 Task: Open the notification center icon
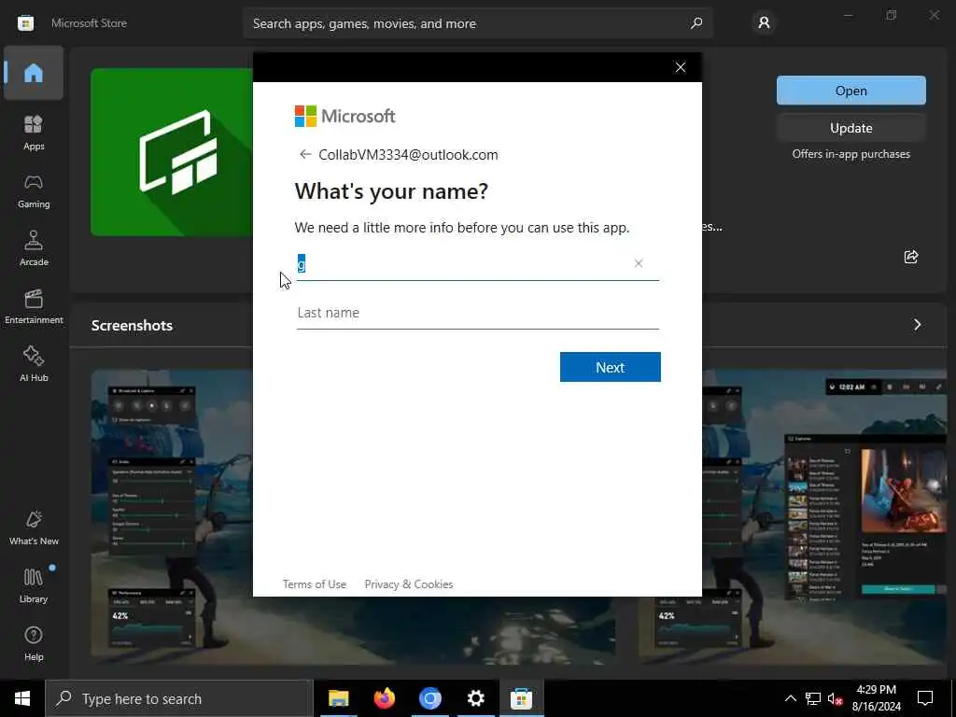click(x=925, y=698)
